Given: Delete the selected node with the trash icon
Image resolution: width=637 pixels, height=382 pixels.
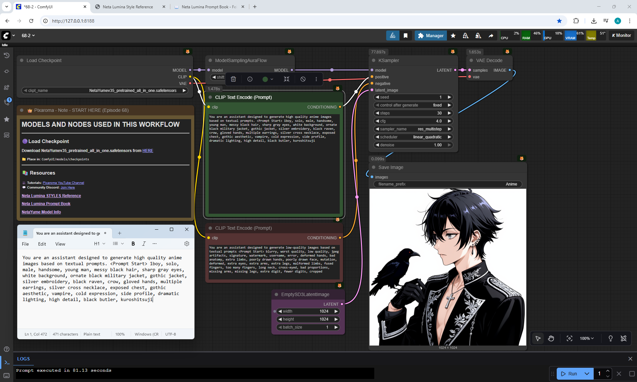Looking at the screenshot, I should pyautogui.click(x=233, y=79).
